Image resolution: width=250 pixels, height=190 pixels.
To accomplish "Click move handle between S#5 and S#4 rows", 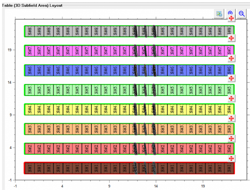I will 231,98.
